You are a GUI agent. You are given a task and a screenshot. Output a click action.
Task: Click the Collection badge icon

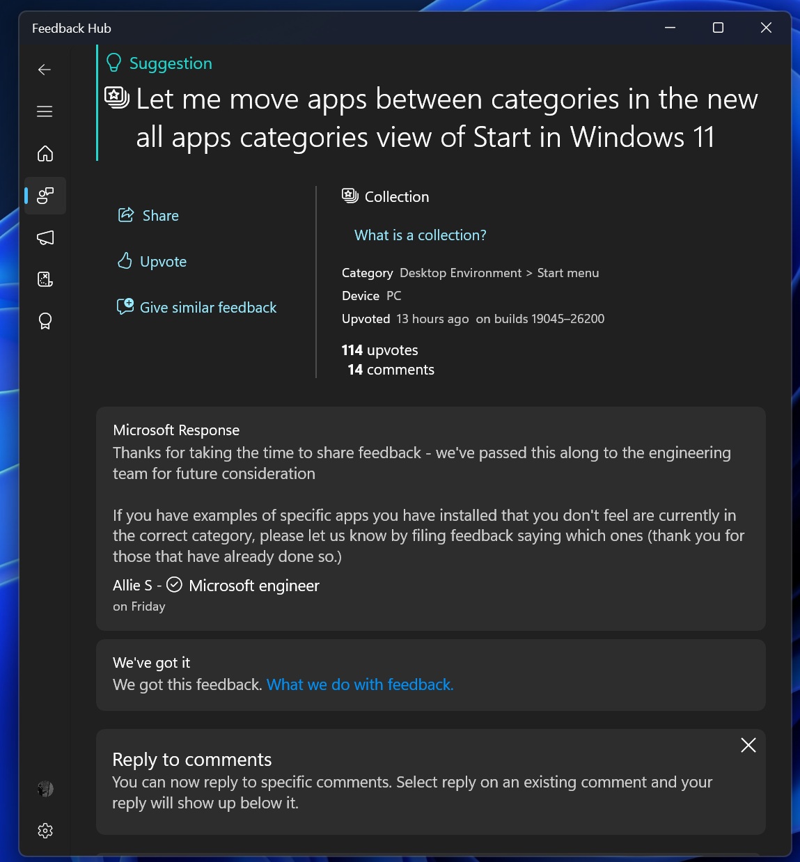click(350, 196)
